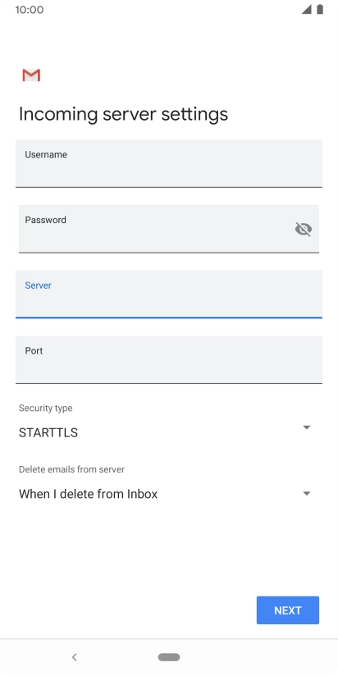Expand the Security type dropdown arrow

click(307, 427)
